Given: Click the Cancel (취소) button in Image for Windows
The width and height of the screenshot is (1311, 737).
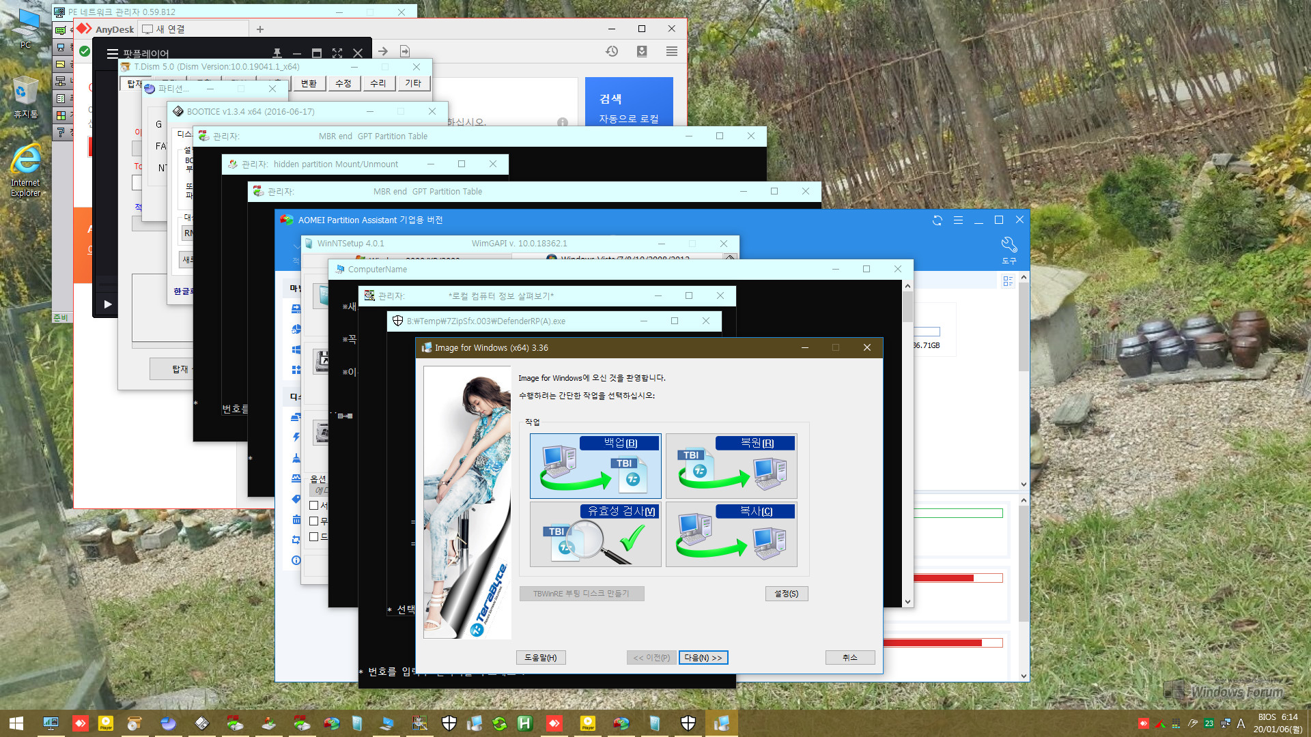Looking at the screenshot, I should click(x=850, y=658).
